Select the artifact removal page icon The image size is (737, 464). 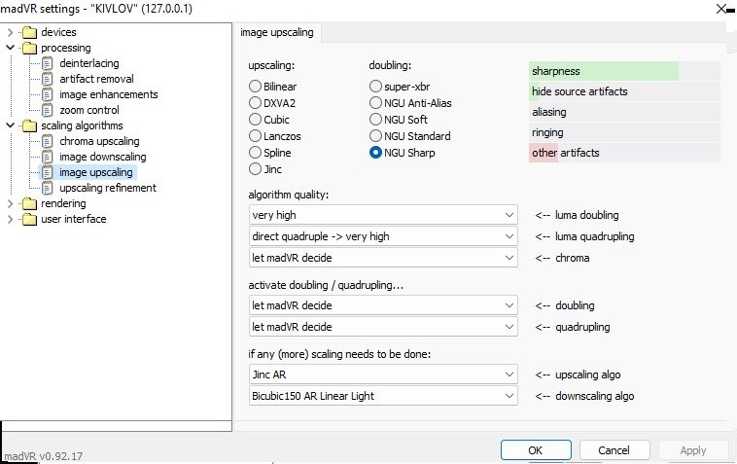pos(48,79)
